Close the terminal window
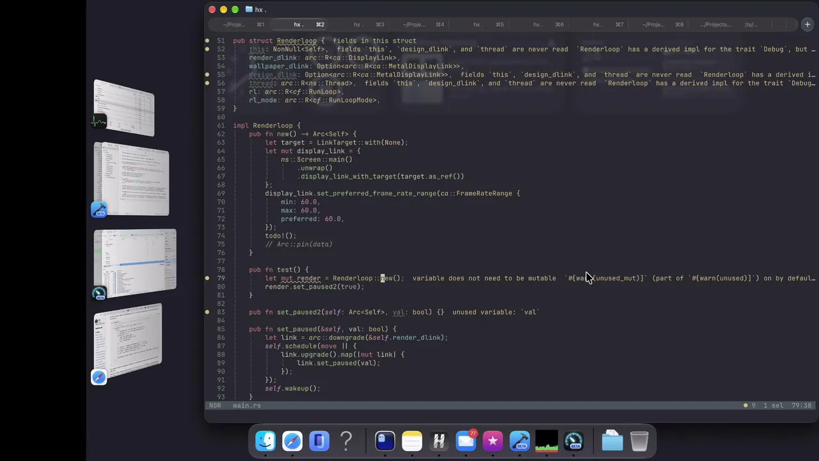Screen dimensions: 819x461 (212, 10)
